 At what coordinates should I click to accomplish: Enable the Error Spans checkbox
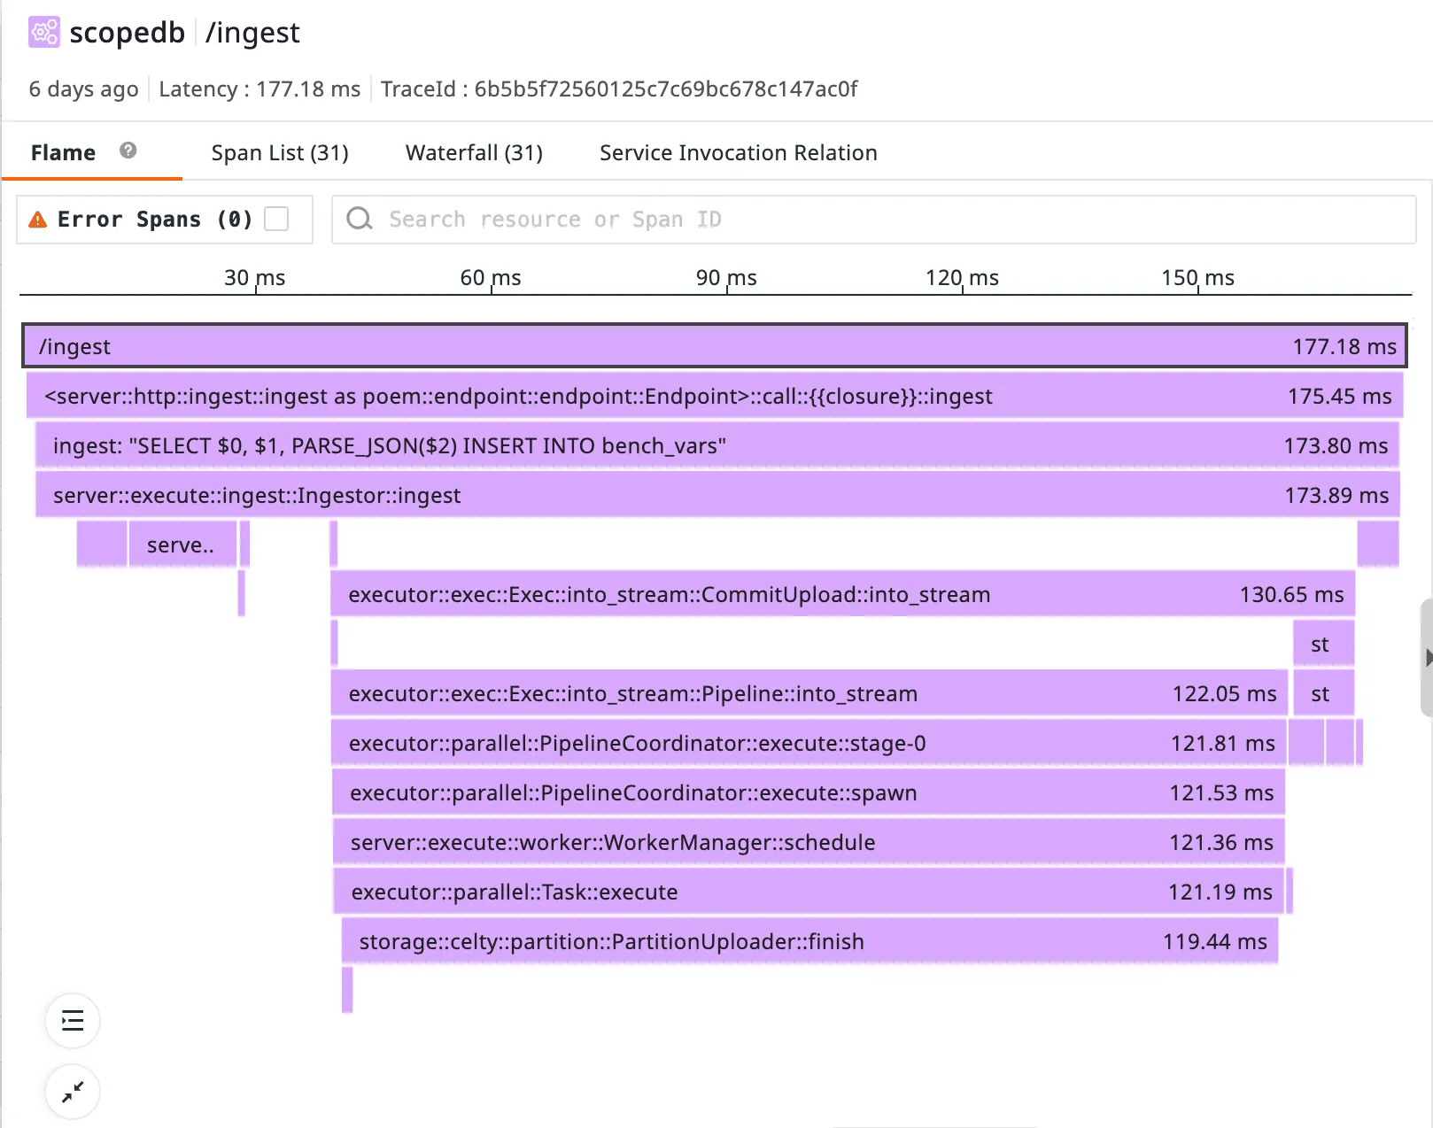[277, 219]
